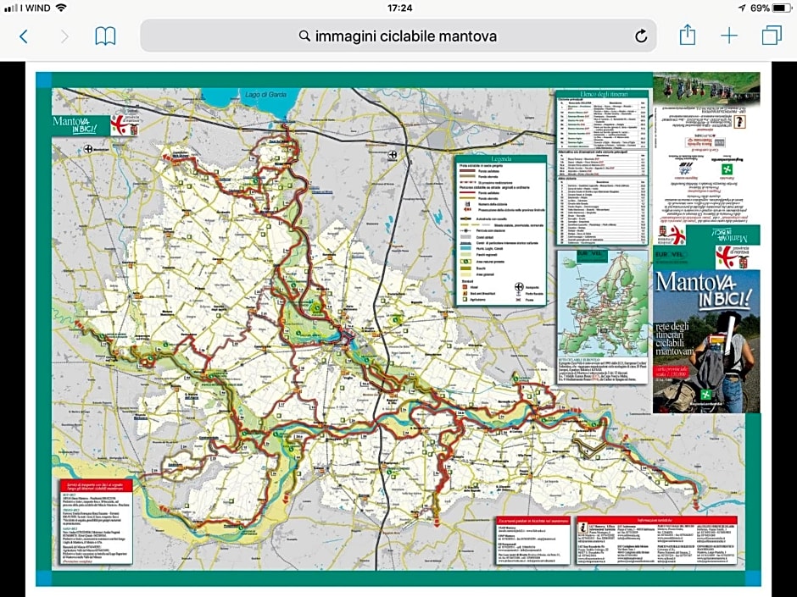This screenshot has width=797, height=597.
Task: Reload the current page
Action: tap(641, 36)
